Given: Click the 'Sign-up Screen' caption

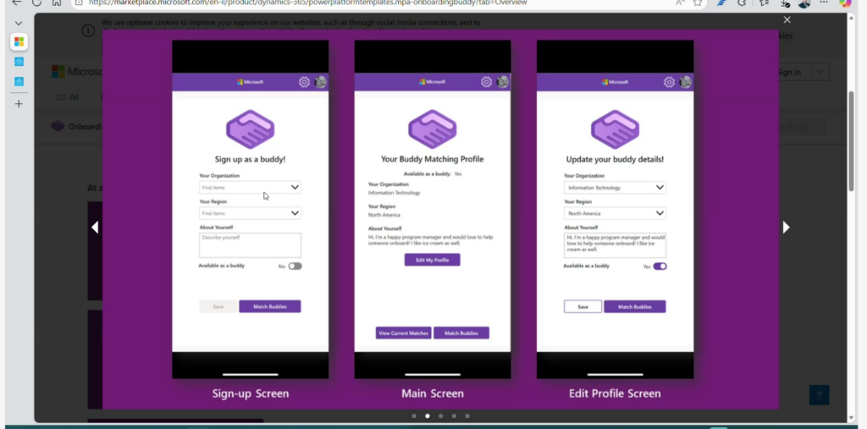Looking at the screenshot, I should coord(251,393).
